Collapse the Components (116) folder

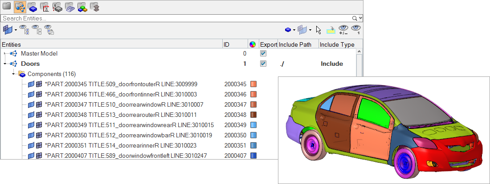14,74
